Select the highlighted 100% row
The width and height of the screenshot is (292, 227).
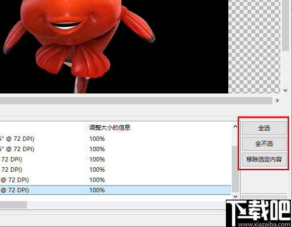[x=116, y=190]
